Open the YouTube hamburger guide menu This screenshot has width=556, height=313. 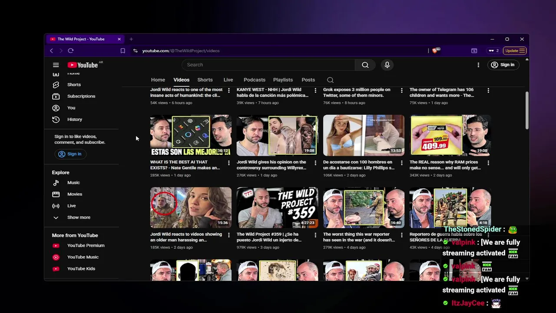coord(56,65)
